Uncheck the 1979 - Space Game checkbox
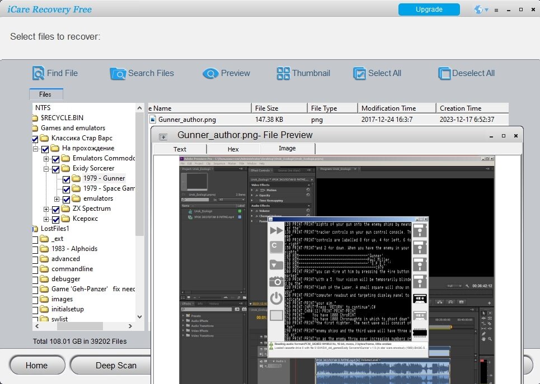540x384 pixels. [x=67, y=189]
